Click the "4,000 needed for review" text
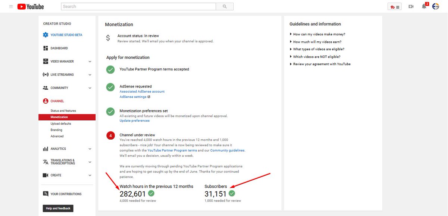 pyautogui.click(x=138, y=201)
